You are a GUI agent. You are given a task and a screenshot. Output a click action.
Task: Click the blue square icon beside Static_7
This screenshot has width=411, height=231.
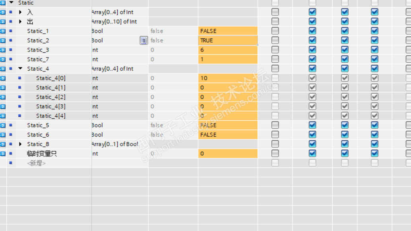11,60
